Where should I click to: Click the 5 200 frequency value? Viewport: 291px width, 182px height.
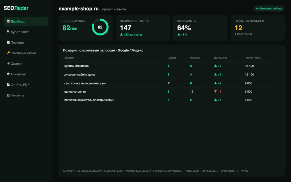249,100
